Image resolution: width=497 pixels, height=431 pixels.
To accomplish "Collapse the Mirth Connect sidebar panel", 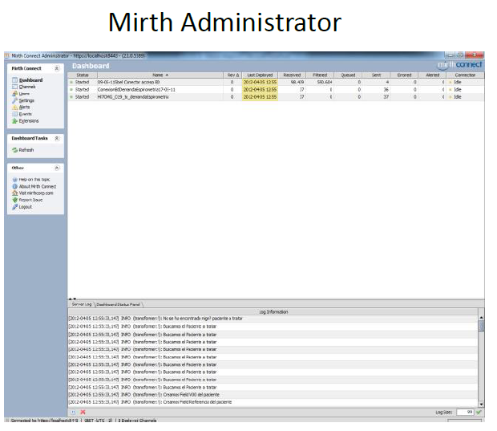I will click(x=57, y=69).
